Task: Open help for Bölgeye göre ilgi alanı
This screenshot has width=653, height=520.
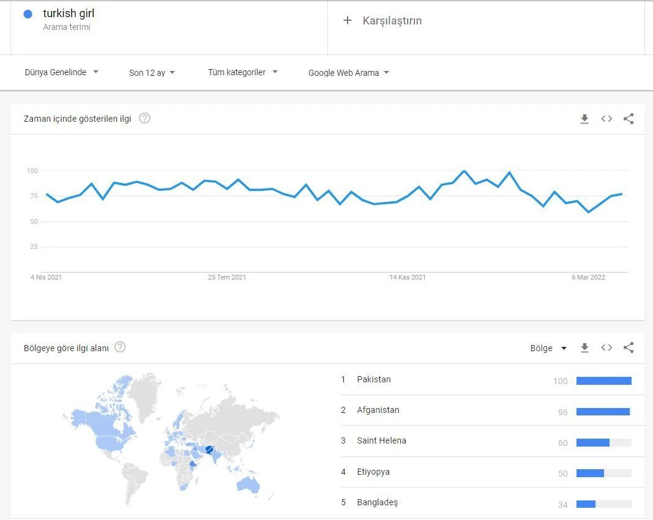Action: (120, 347)
